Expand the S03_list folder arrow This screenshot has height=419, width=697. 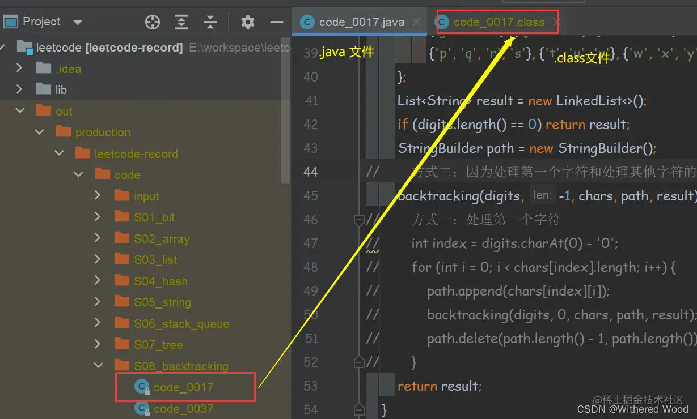98,259
